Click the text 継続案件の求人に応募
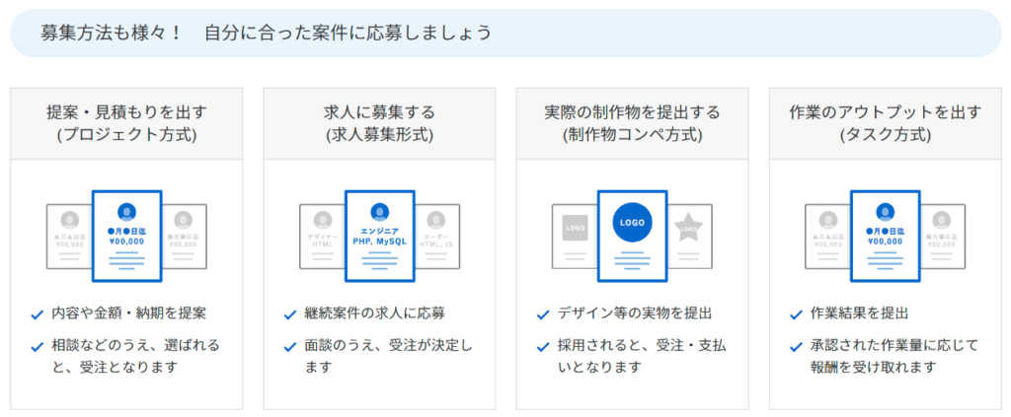Screen dimensions: 1011x417 tap(374, 314)
